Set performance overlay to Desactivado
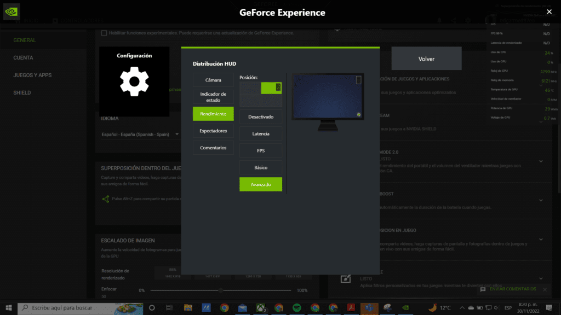The image size is (561, 315). click(261, 117)
